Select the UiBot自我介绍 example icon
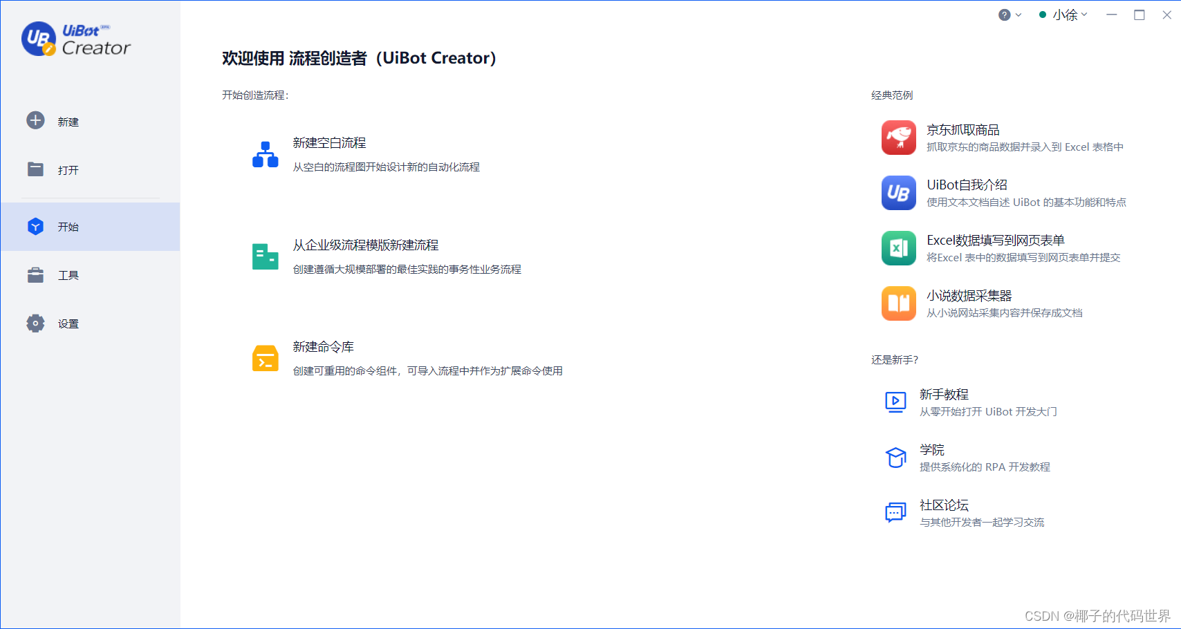 click(898, 193)
